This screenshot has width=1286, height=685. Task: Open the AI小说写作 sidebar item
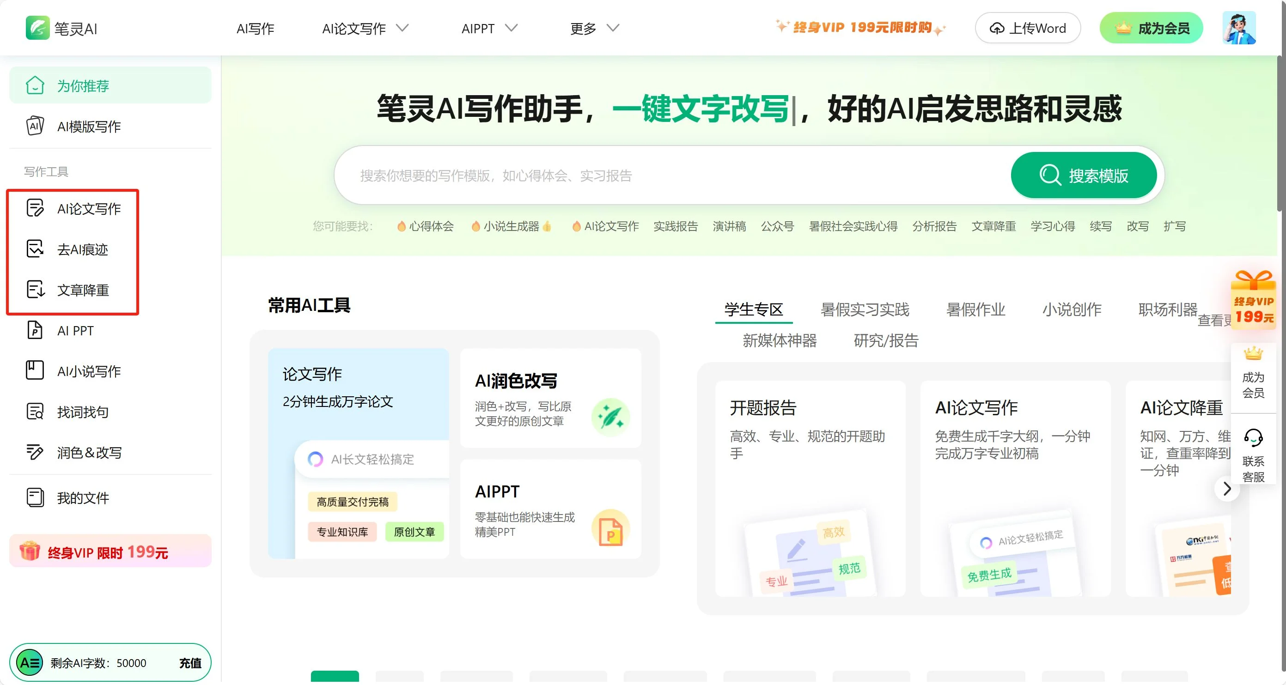coord(88,371)
